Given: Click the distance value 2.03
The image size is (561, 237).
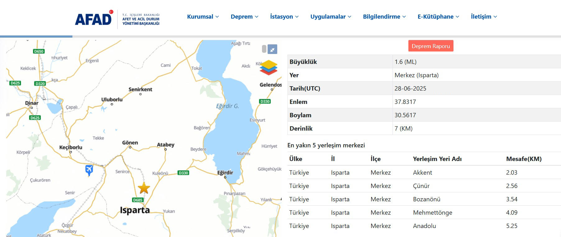Looking at the screenshot, I should (512, 172).
